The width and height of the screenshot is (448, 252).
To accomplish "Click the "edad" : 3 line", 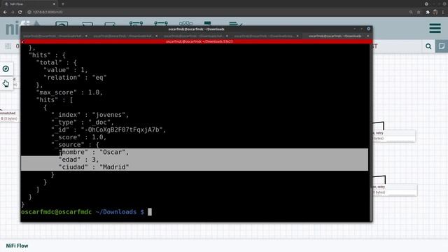I will [79, 160].
